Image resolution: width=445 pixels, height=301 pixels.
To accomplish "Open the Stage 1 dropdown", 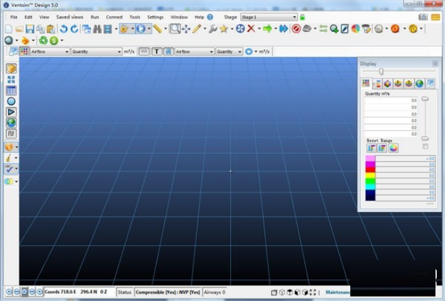I will click(271, 16).
